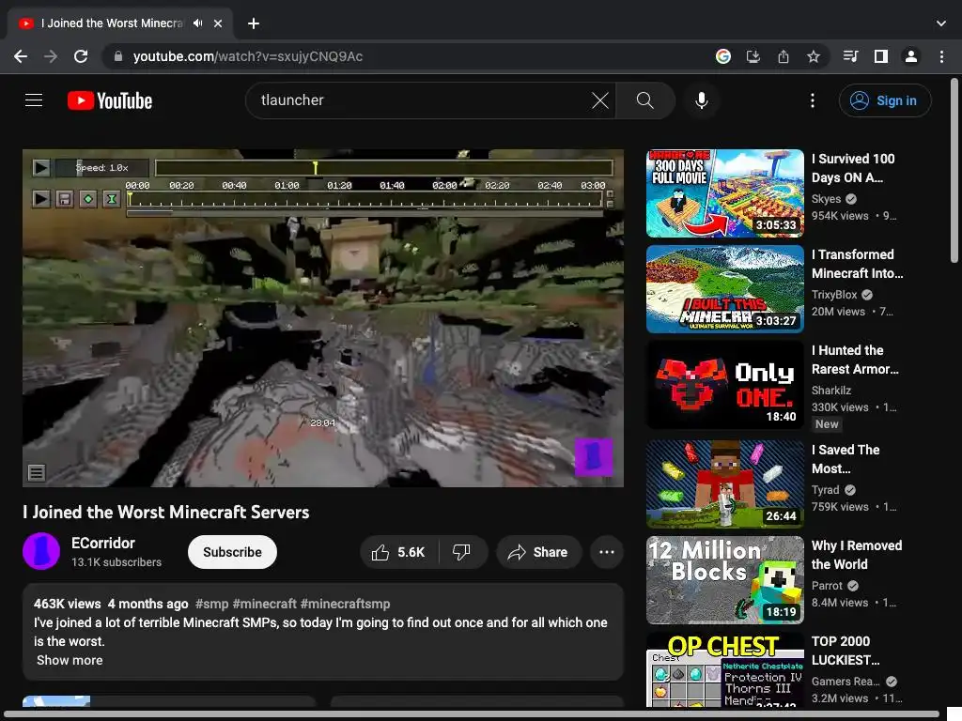962x721 pixels.
Task: Open more actions ellipsis below the video
Action: click(x=606, y=552)
